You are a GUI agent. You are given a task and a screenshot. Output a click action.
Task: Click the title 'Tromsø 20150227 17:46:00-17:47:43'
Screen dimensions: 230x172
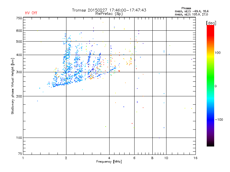pos(109,10)
